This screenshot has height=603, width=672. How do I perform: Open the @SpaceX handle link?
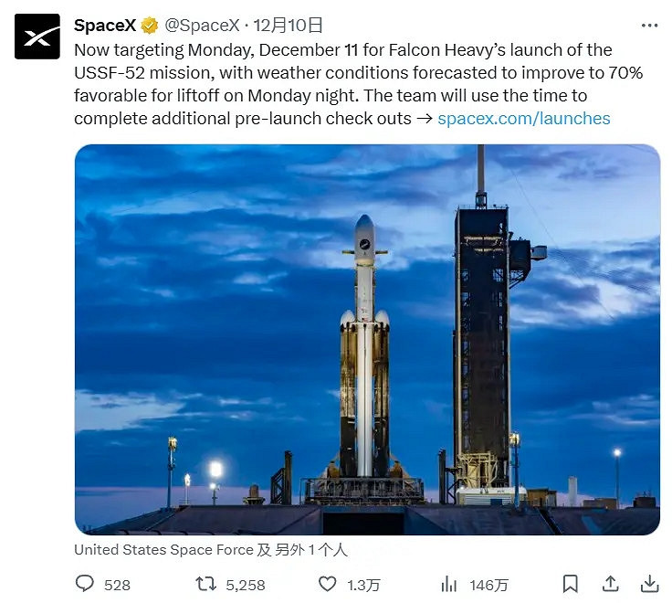[202, 26]
